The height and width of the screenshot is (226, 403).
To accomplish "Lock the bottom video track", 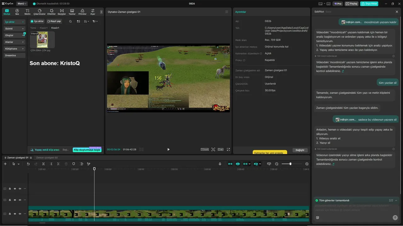I will 10,214.
